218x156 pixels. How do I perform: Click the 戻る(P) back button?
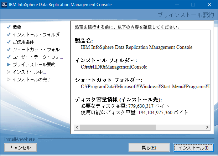point(149,148)
